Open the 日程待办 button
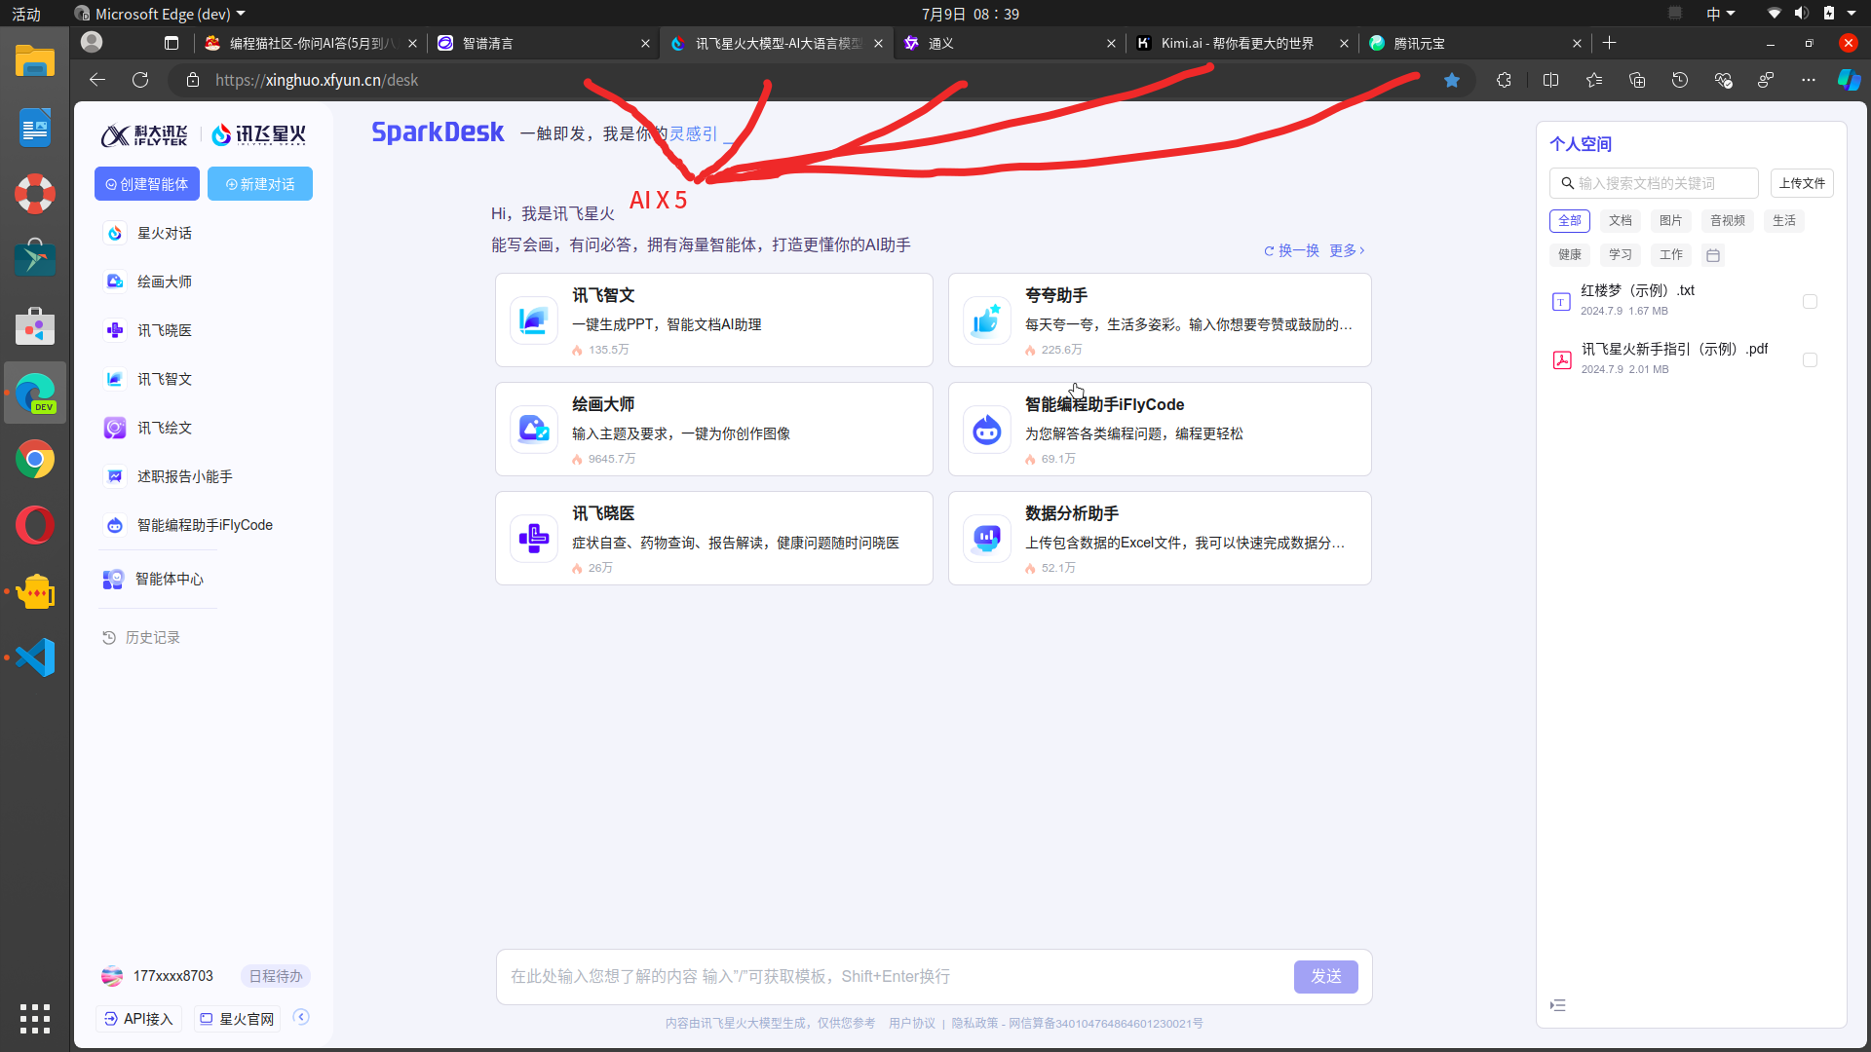The height and width of the screenshot is (1052, 1871). [x=276, y=976]
